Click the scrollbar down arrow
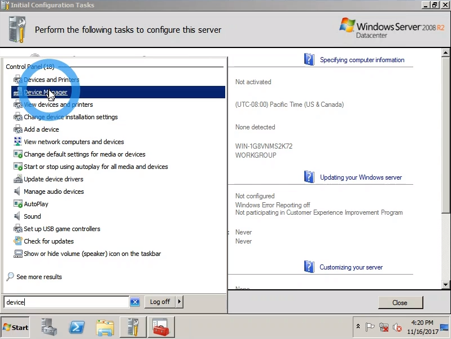This screenshot has height=339, width=451. (445, 285)
